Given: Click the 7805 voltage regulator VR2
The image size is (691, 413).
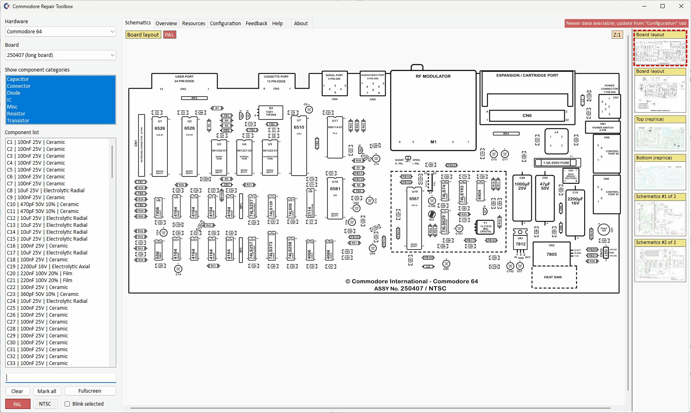Looking at the screenshot, I should click(x=551, y=254).
